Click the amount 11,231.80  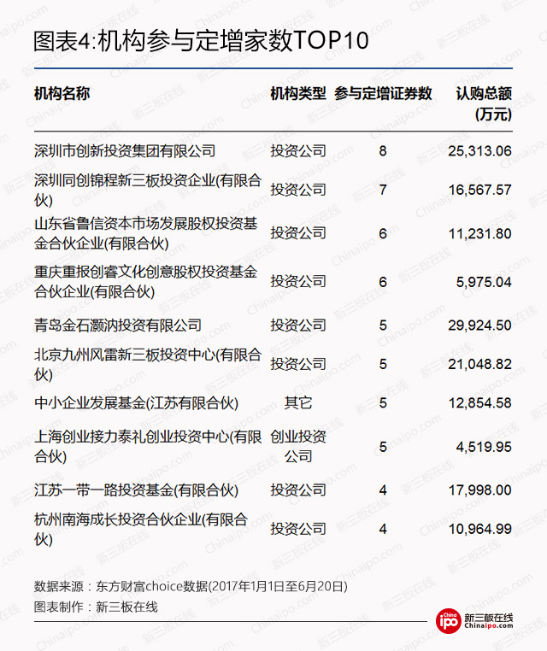coord(479,234)
